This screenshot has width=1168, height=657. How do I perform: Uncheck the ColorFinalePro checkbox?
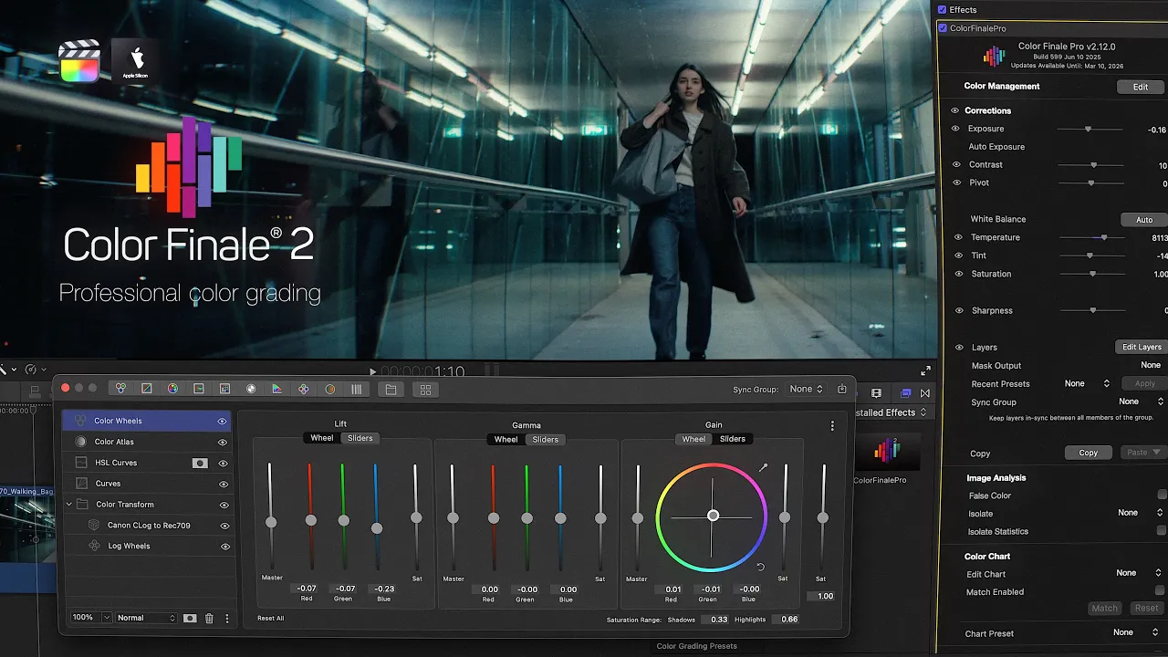pos(943,28)
